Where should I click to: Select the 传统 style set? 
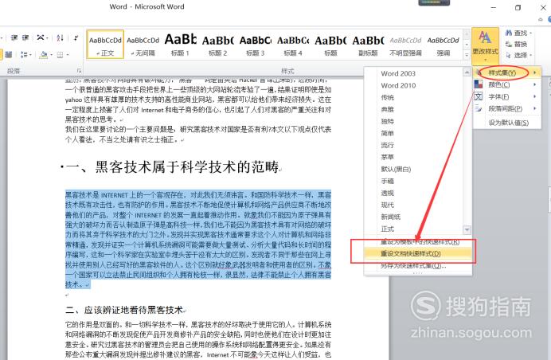(414, 97)
